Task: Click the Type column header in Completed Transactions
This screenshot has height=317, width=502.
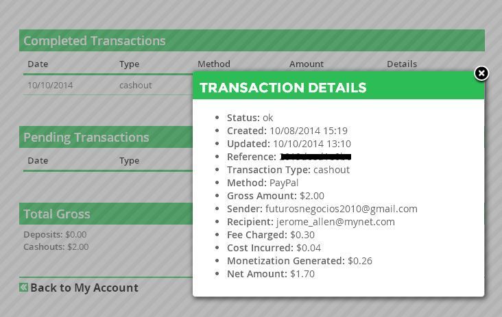Action: click(x=130, y=64)
